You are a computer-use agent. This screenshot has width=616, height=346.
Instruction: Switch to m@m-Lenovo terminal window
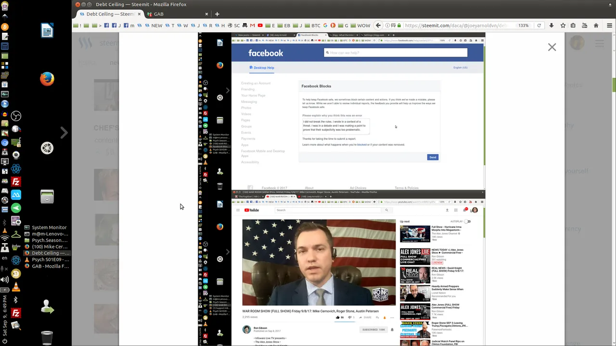pos(46,234)
